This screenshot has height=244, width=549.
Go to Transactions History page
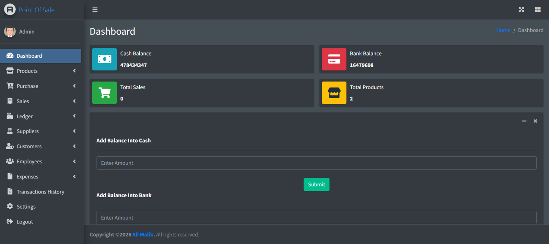click(40, 191)
